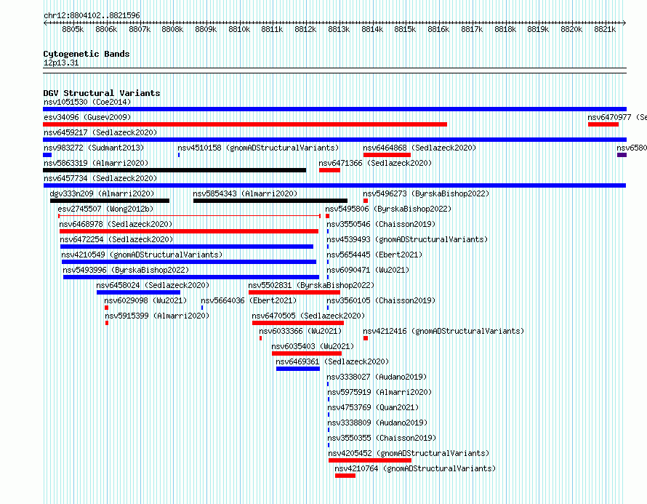
Task: Click nsv5664036 (Ebert2021) label
Action: (x=249, y=300)
